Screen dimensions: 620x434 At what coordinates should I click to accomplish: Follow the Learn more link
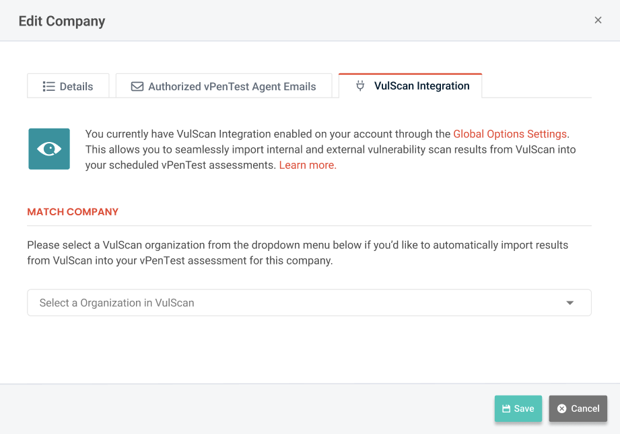[x=308, y=165]
